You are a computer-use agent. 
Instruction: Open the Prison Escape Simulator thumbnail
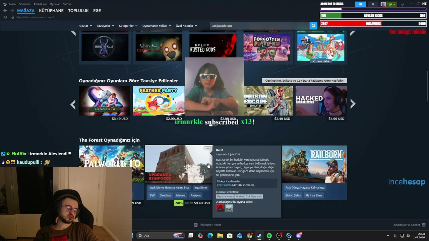(268, 101)
